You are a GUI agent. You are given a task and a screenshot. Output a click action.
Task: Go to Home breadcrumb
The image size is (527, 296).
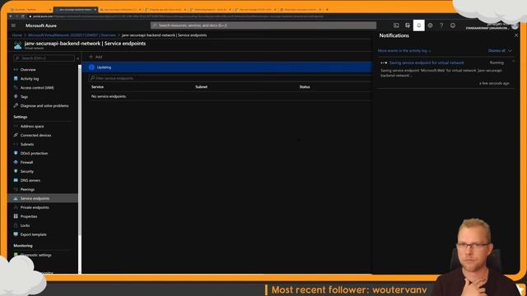coord(16,35)
